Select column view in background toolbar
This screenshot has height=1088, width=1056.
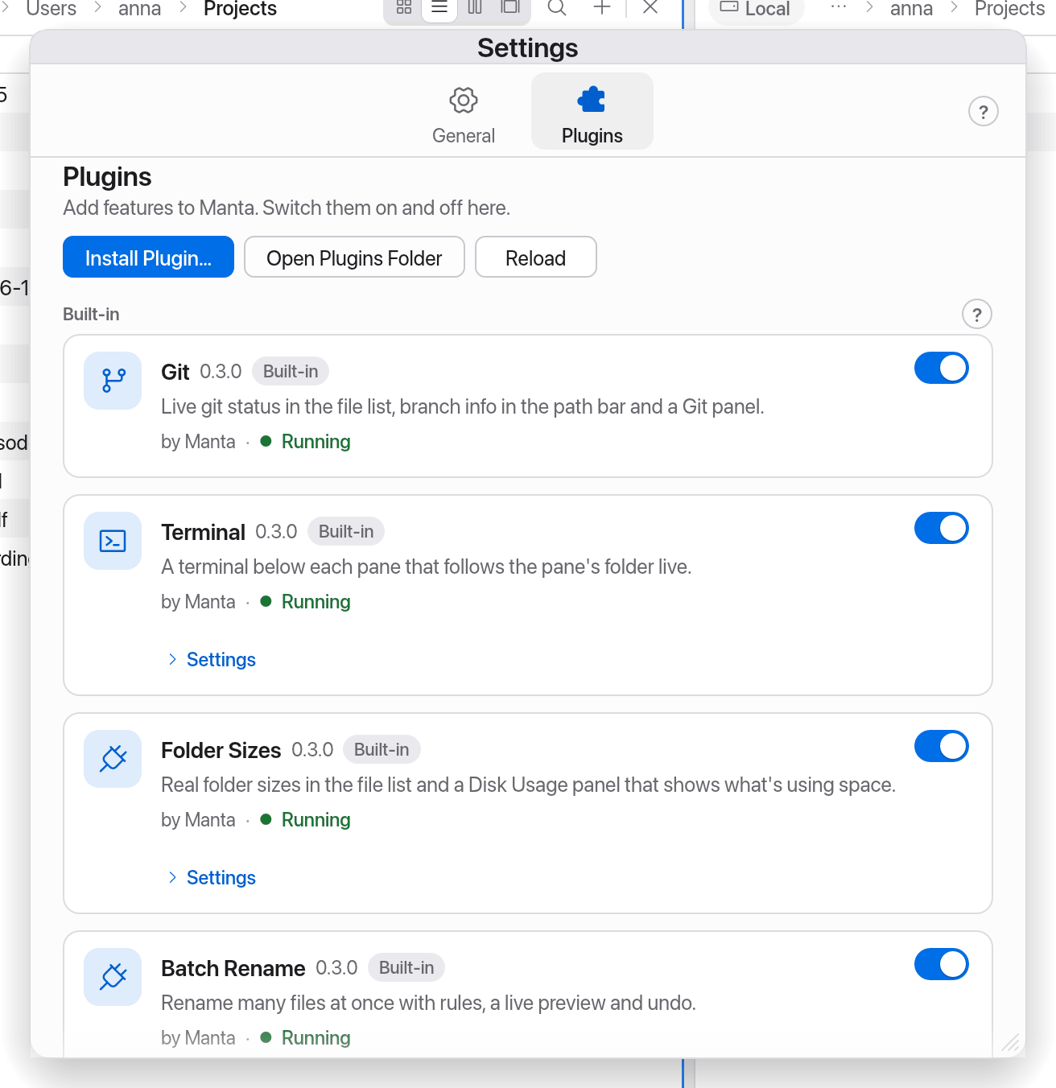475,8
